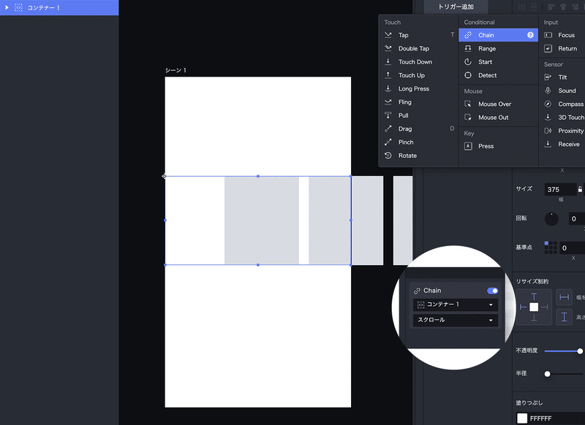The image size is (585, 425).
Task: Pick the Pull trigger icon
Action: 388,115
